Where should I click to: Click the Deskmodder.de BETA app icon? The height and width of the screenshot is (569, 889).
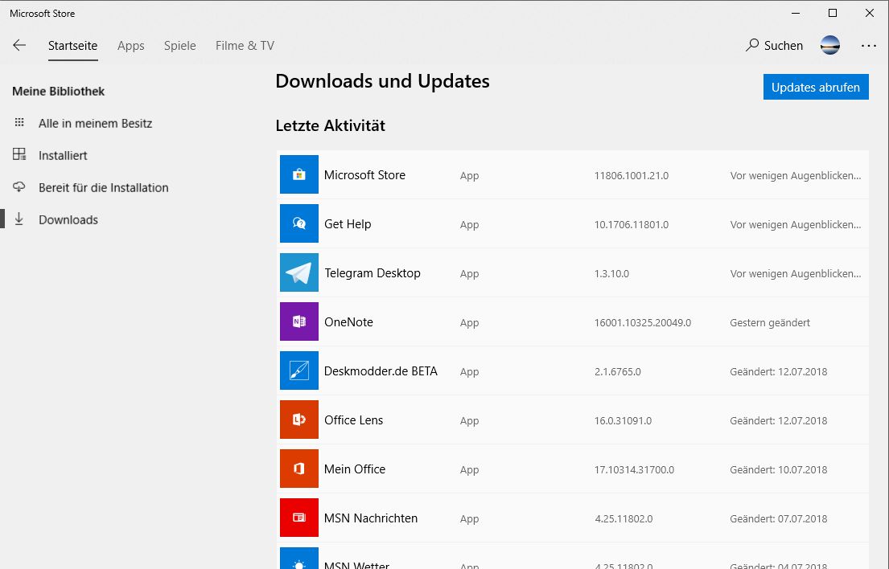(x=299, y=370)
